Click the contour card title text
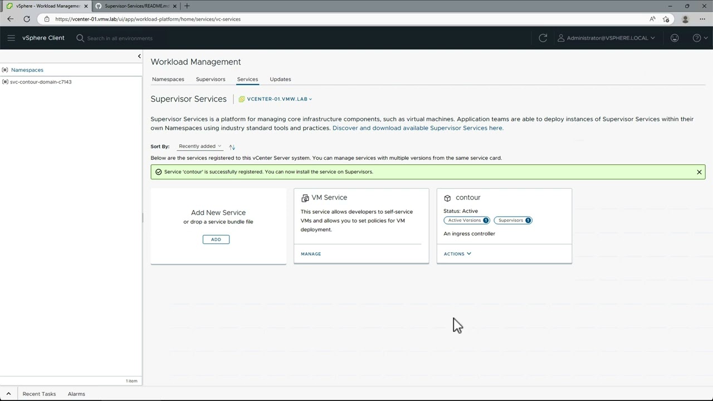713x401 pixels. (x=468, y=198)
